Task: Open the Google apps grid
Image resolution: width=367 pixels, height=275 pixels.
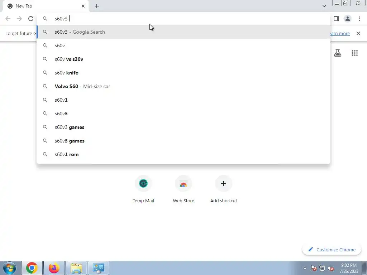Action: click(x=355, y=53)
